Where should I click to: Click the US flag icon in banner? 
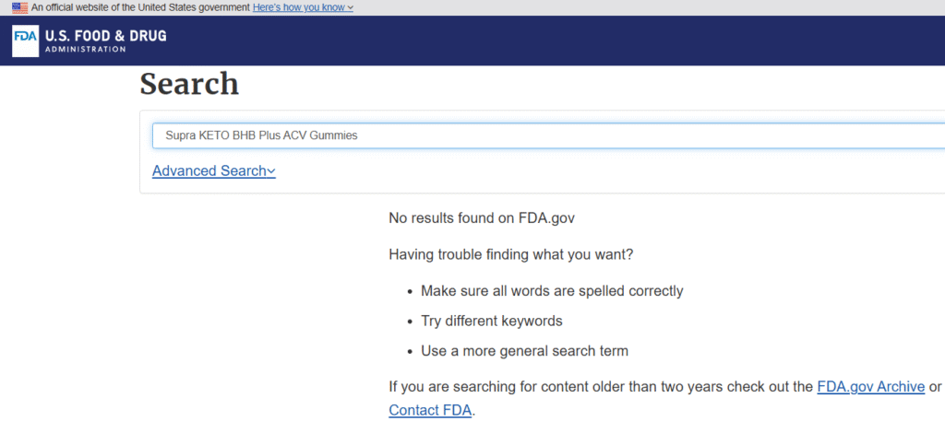(19, 7)
